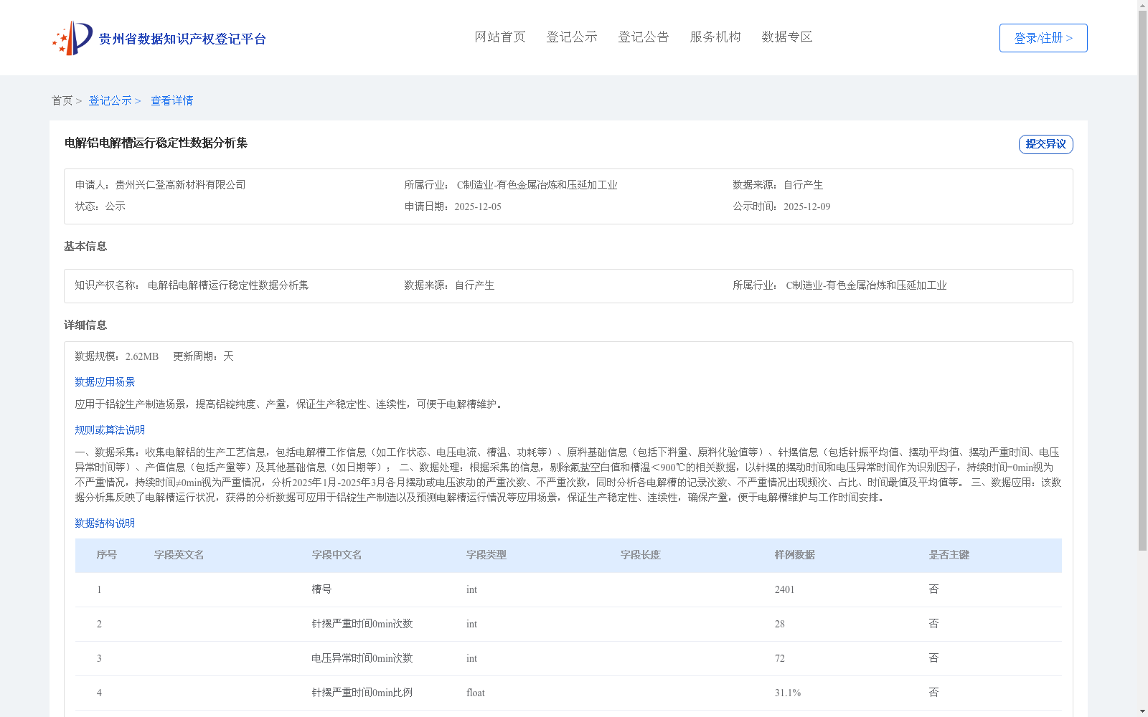Click application date 2025-12-05
This screenshot has width=1148, height=717.
(x=478, y=206)
